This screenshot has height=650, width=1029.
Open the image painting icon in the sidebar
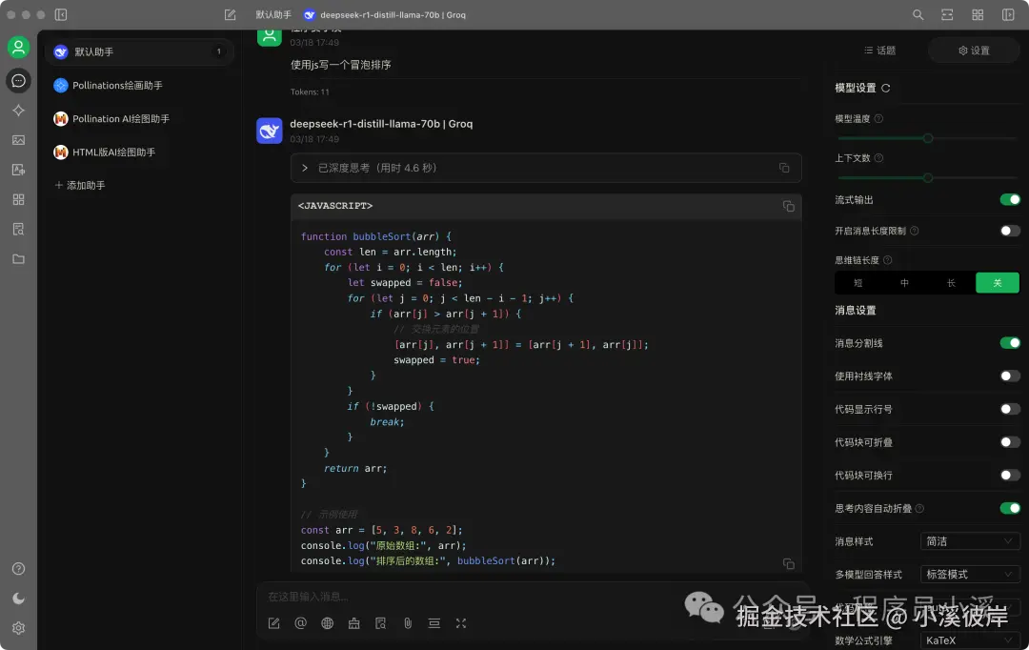click(x=18, y=140)
